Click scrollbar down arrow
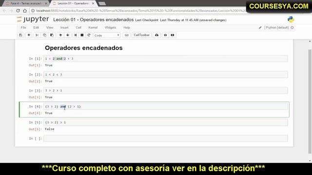The image size is (312, 175). click(x=310, y=161)
